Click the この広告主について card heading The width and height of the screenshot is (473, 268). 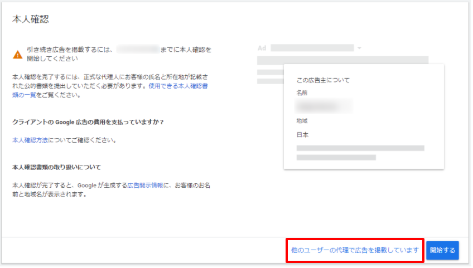point(323,80)
